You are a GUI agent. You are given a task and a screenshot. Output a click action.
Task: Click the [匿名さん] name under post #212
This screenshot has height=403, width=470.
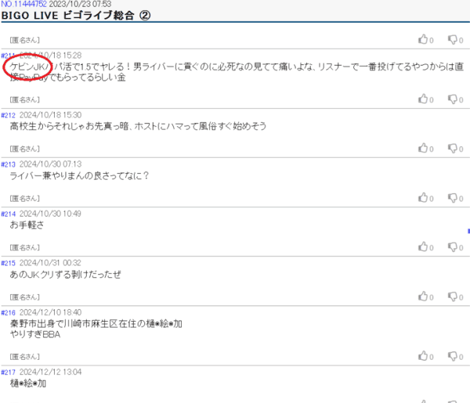[24, 149]
